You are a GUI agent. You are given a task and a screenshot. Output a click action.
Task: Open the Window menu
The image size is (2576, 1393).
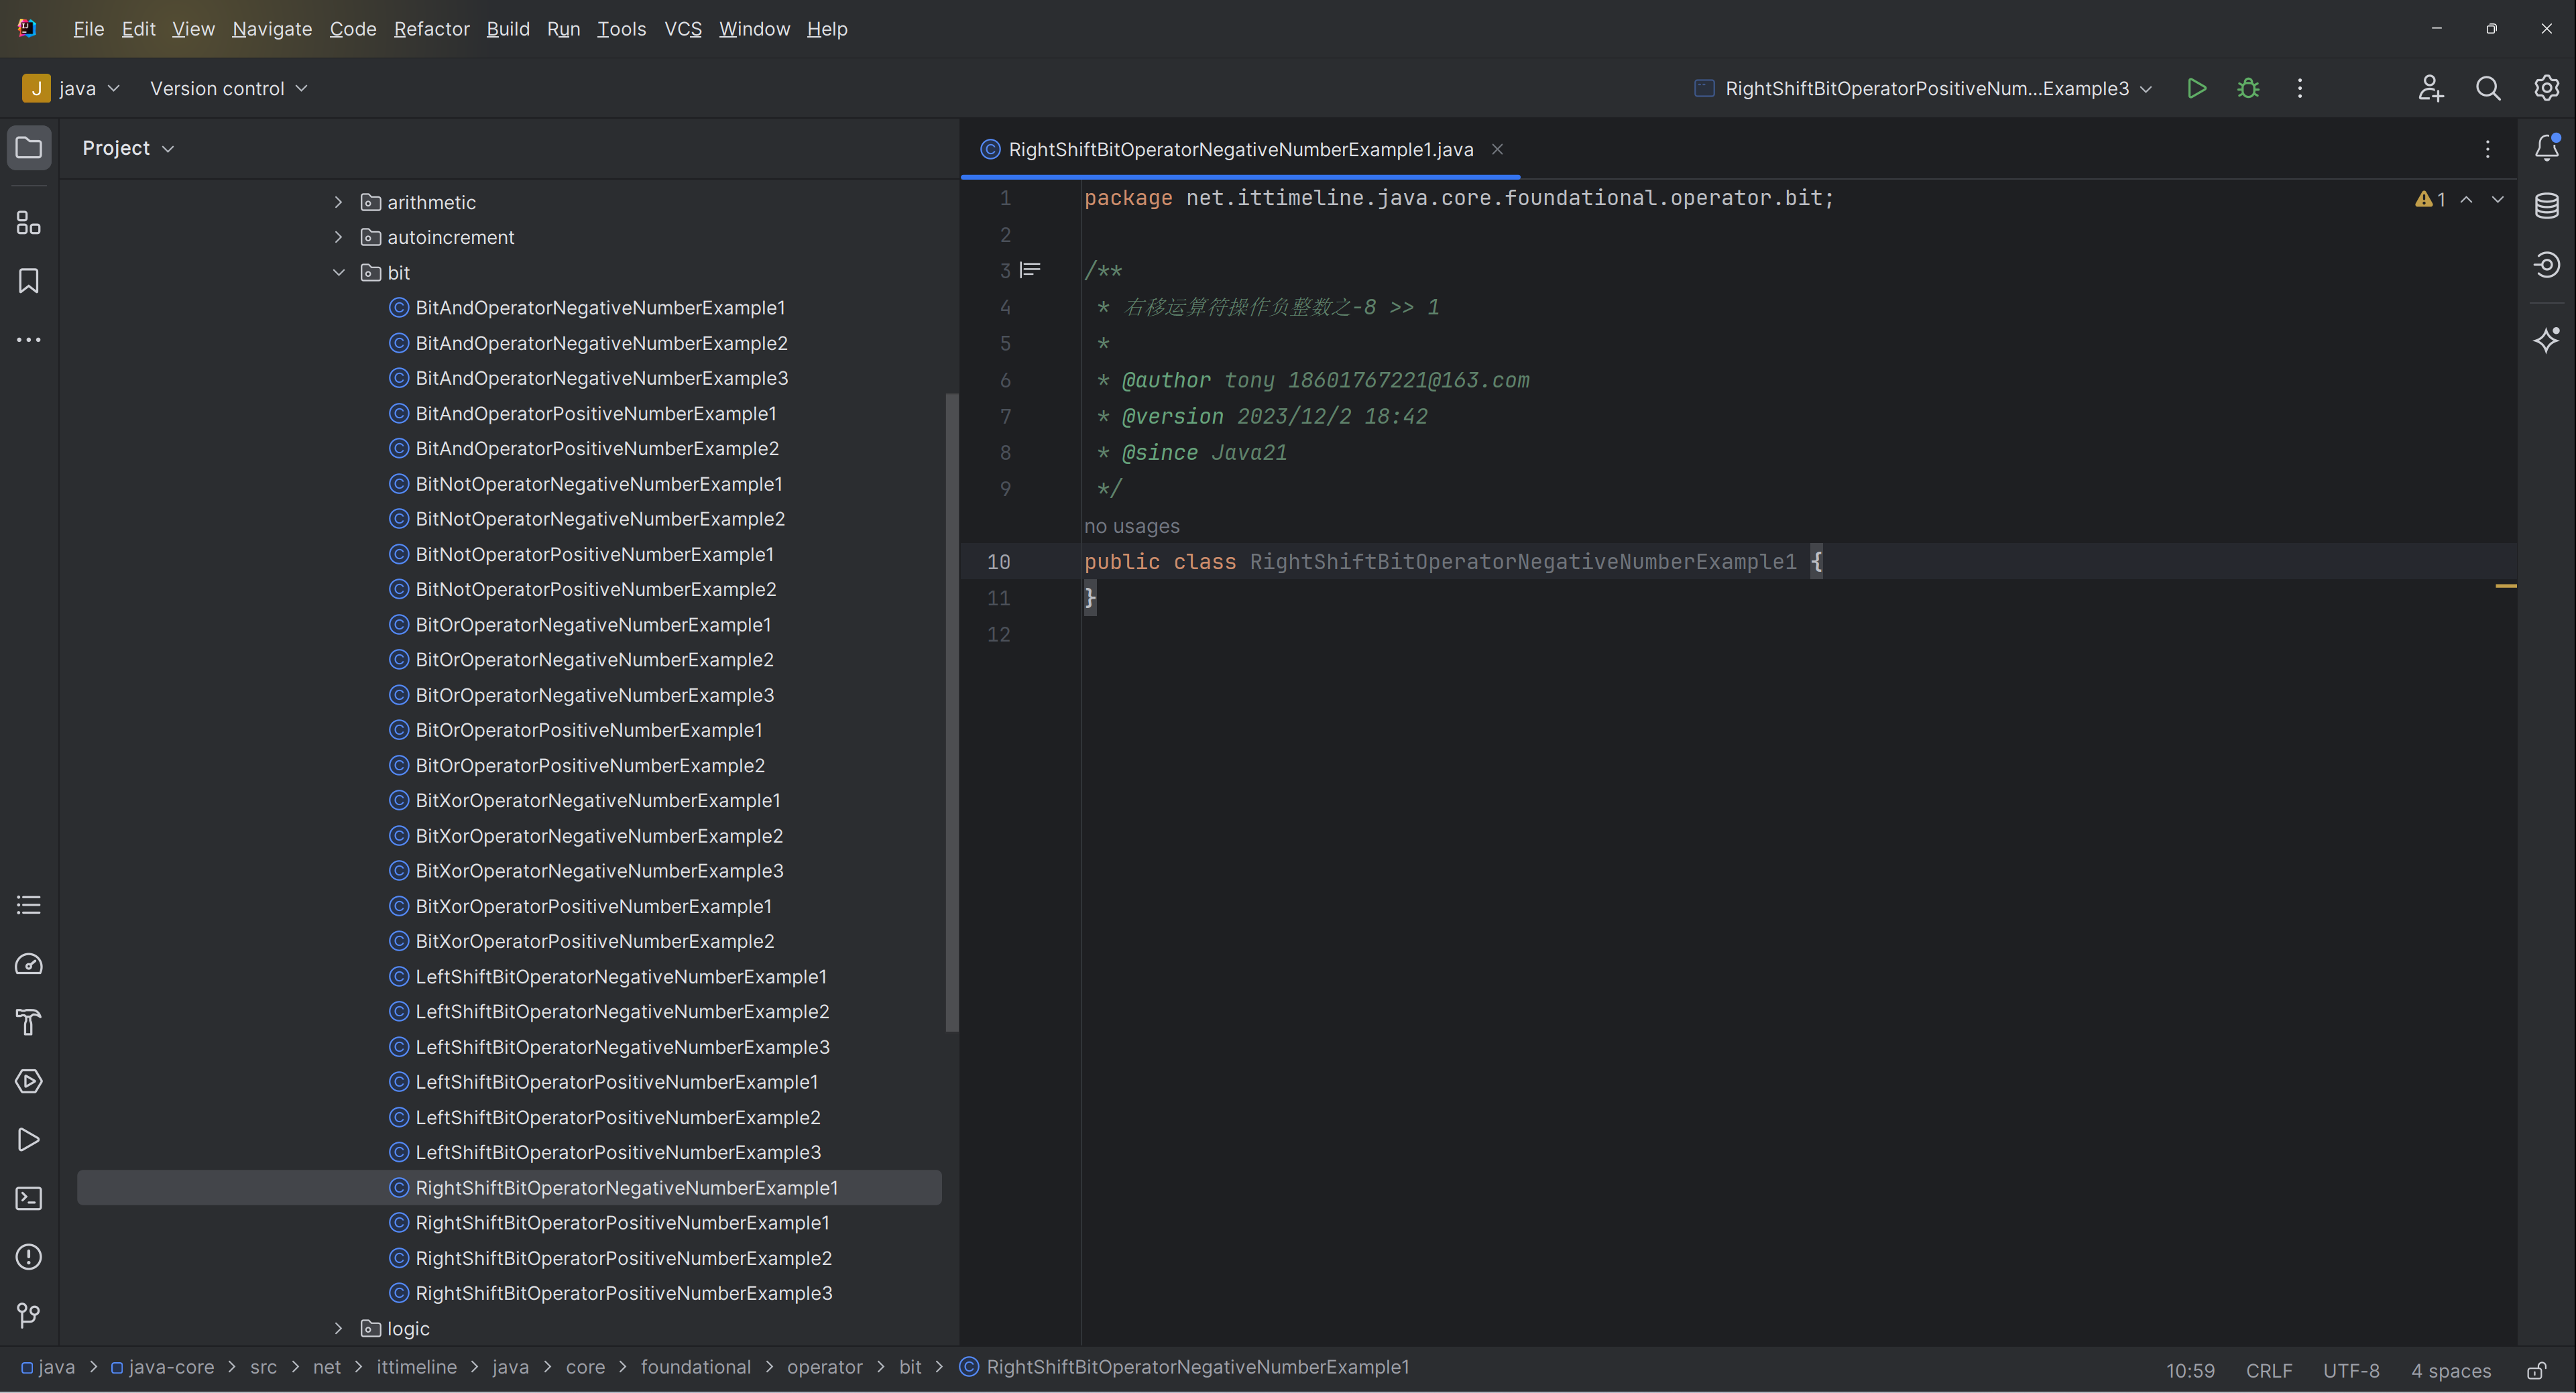[x=754, y=29]
